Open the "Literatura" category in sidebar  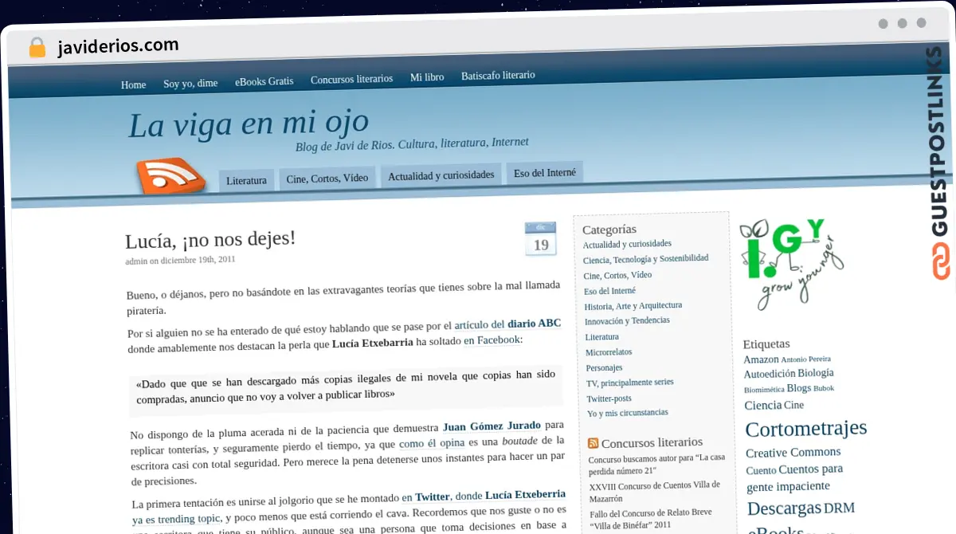pos(601,336)
